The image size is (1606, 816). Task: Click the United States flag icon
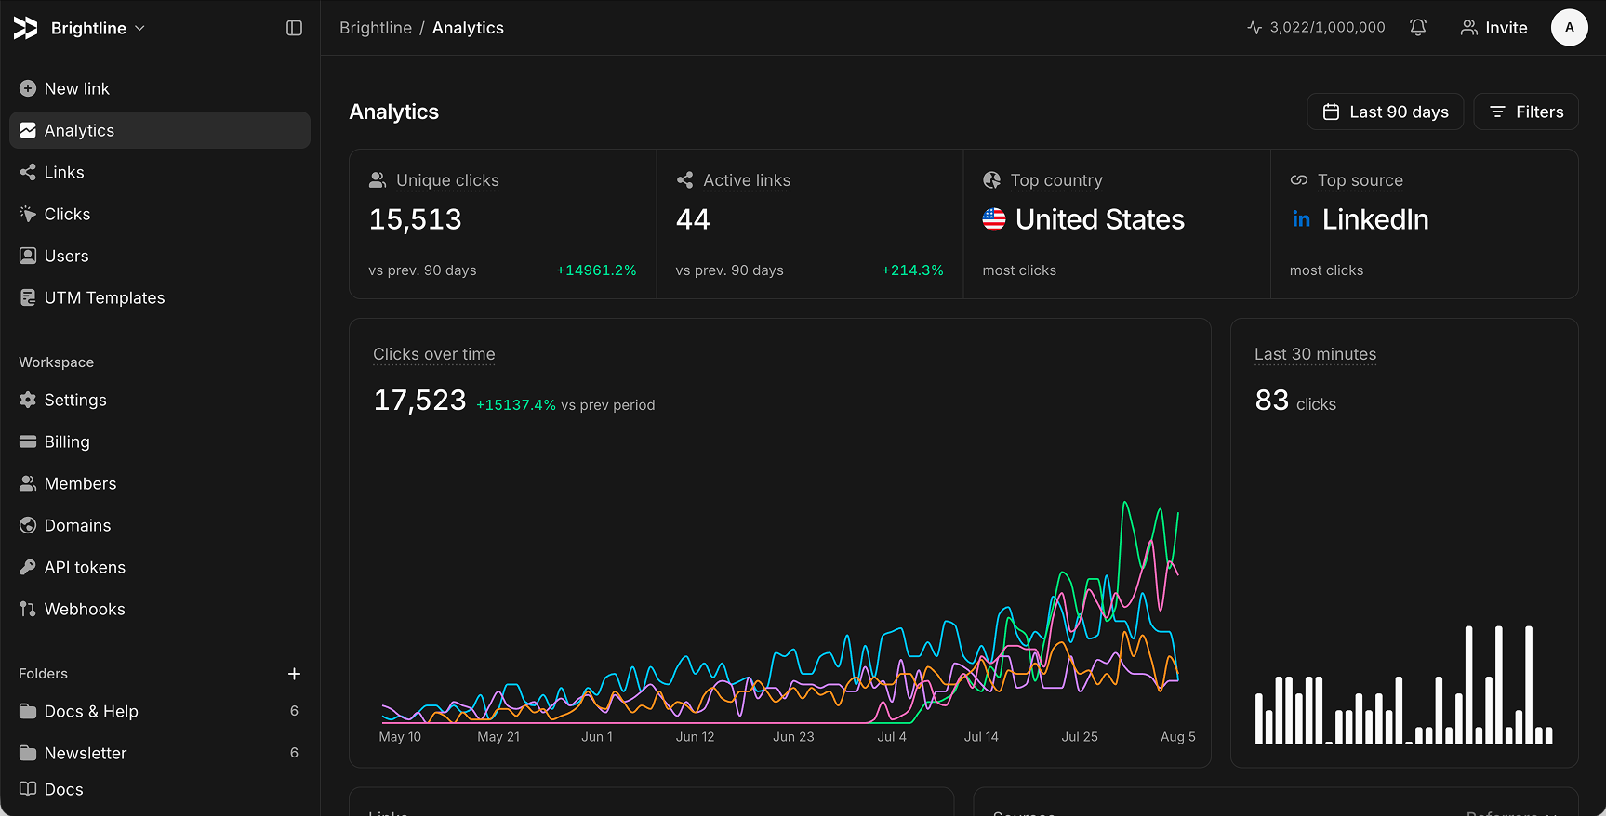coord(994,219)
